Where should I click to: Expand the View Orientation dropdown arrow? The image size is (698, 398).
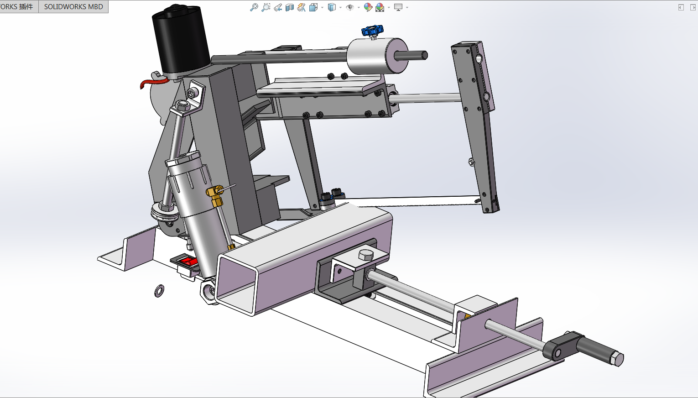(322, 7)
